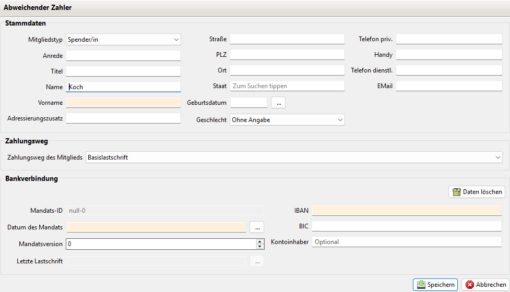Click the Name field containing Koch
This screenshot has width=510, height=292.
tap(123, 87)
